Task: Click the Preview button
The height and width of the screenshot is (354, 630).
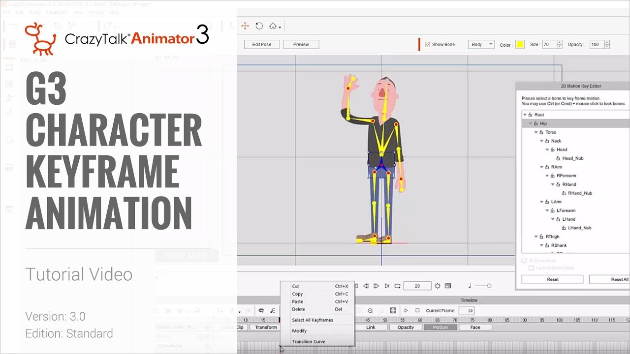Action: (x=301, y=44)
